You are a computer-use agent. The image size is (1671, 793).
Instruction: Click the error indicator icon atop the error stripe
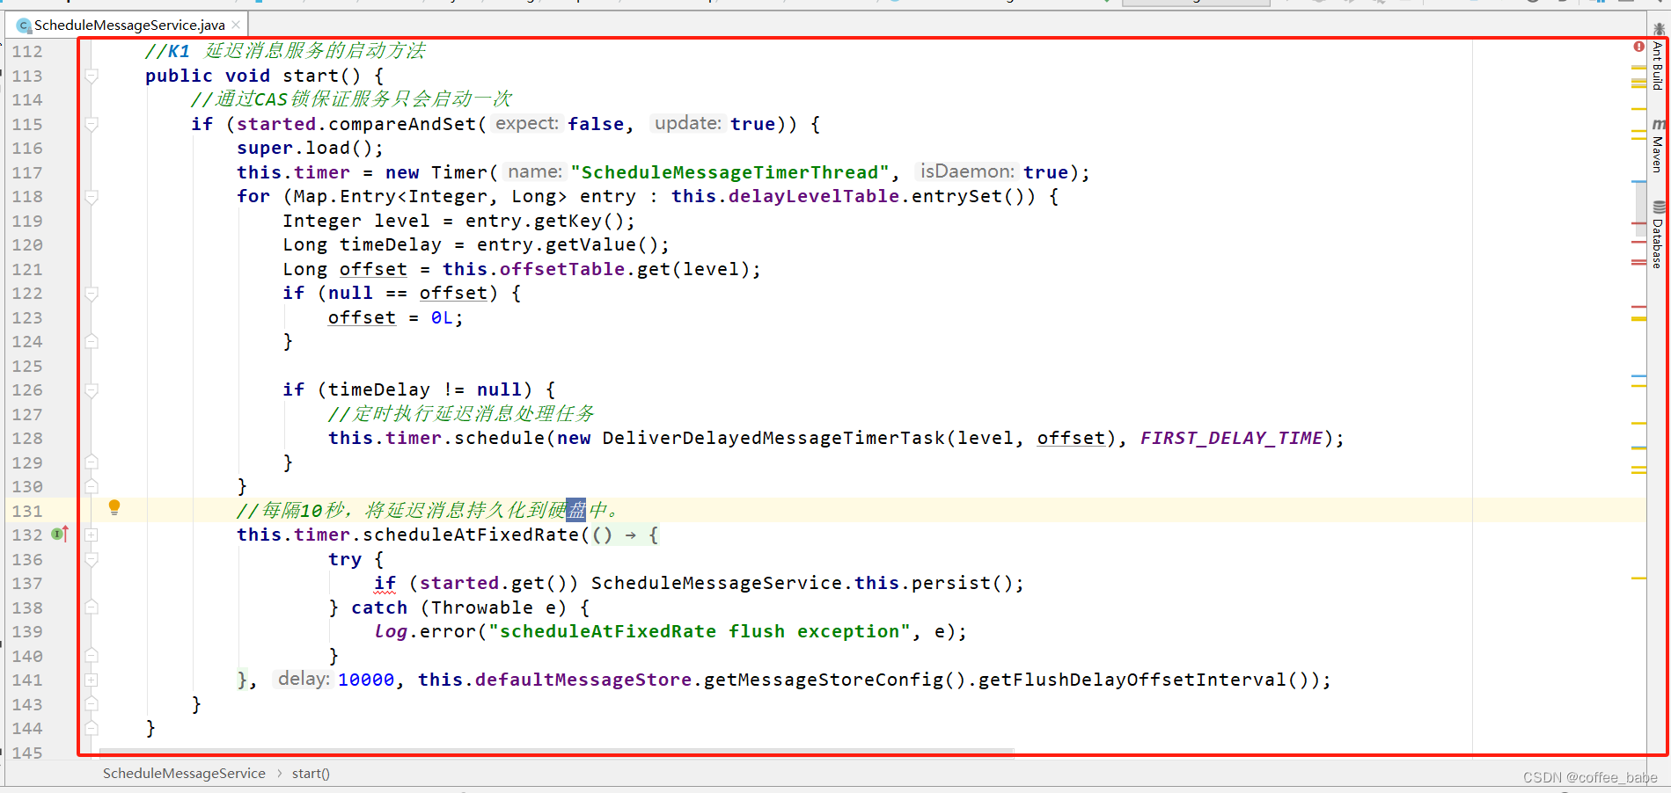tap(1638, 47)
